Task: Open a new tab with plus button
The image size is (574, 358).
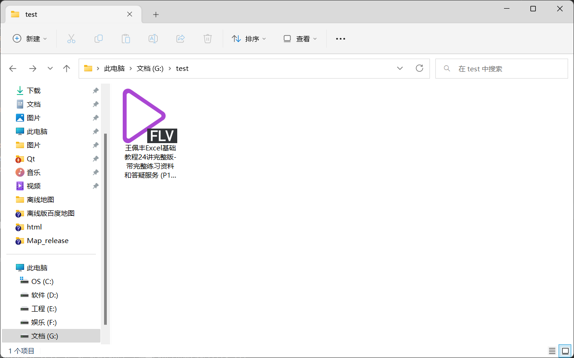Action: click(156, 15)
